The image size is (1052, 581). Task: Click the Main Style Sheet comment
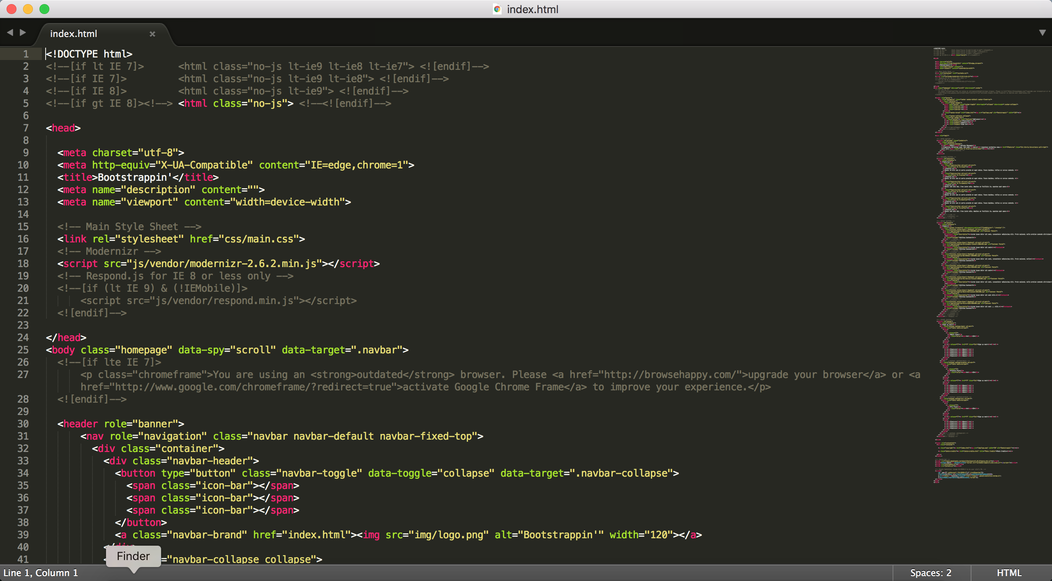129,226
